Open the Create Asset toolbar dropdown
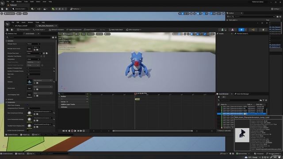The height and width of the screenshot is (159, 283). pyautogui.click(x=39, y=30)
